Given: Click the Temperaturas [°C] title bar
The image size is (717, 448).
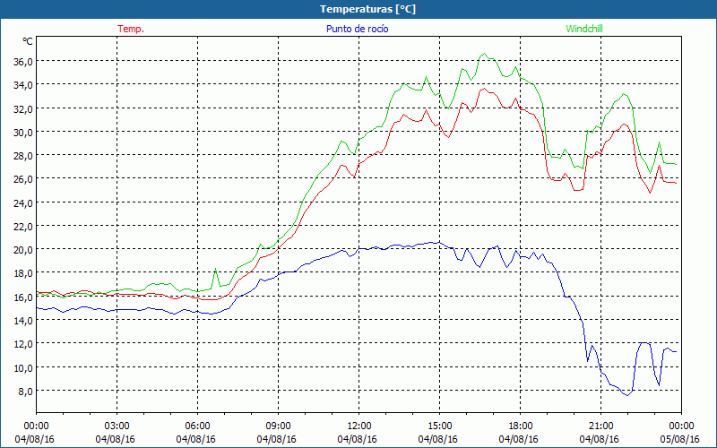Looking at the screenshot, I should 358,9.
